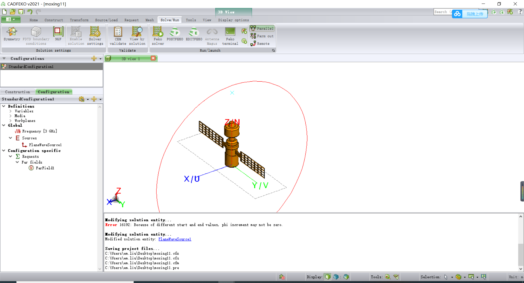524x283 pixels.
Task: Expand the Variables tree node
Action: (10, 111)
